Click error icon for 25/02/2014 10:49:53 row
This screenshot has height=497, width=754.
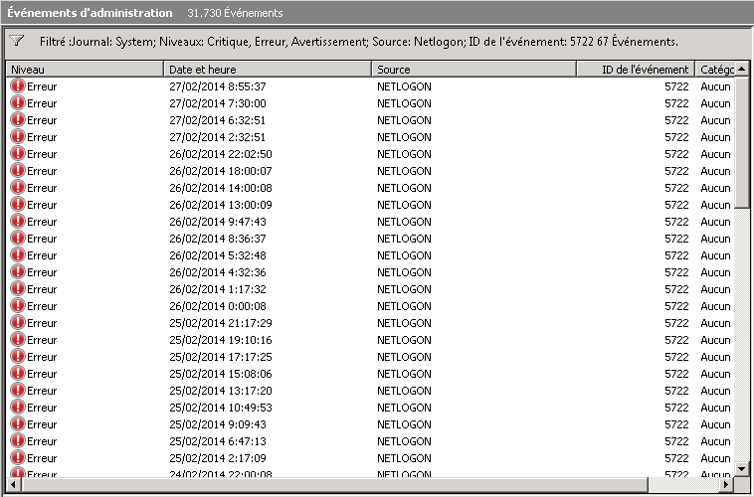click(x=18, y=408)
